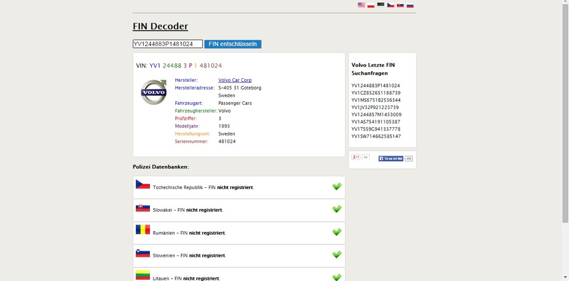
Task: Open recent search YV1244857M1453009
Action: [376, 115]
